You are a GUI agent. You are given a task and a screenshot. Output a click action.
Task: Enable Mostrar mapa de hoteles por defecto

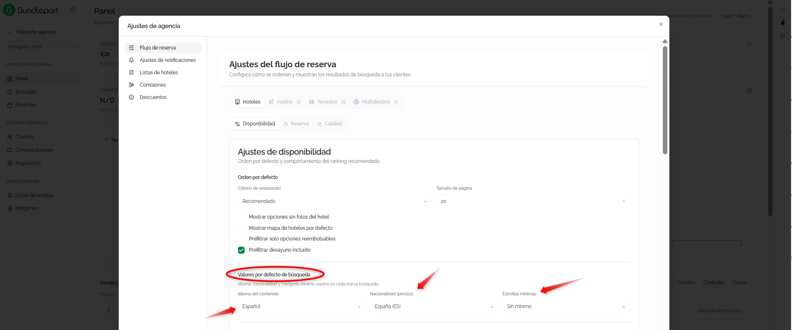241,228
